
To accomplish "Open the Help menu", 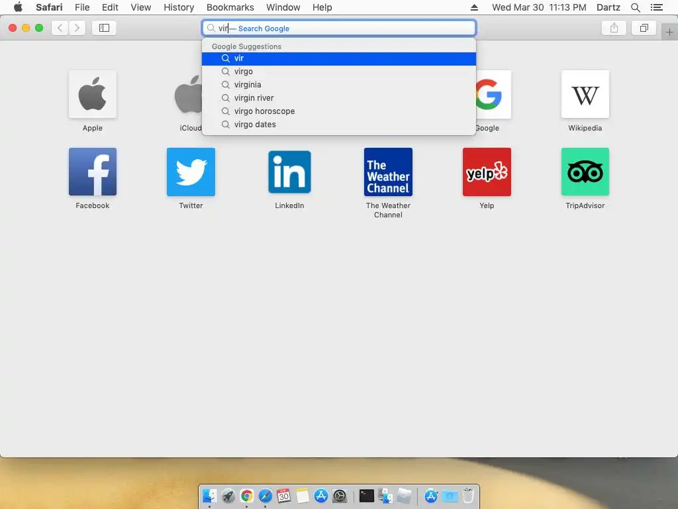I will (322, 7).
